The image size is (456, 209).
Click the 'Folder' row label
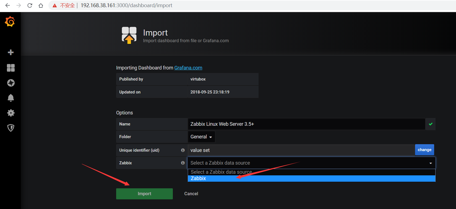click(125, 137)
